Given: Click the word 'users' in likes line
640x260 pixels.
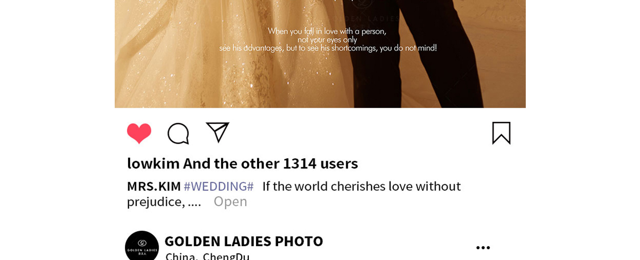Looking at the screenshot, I should point(339,163).
